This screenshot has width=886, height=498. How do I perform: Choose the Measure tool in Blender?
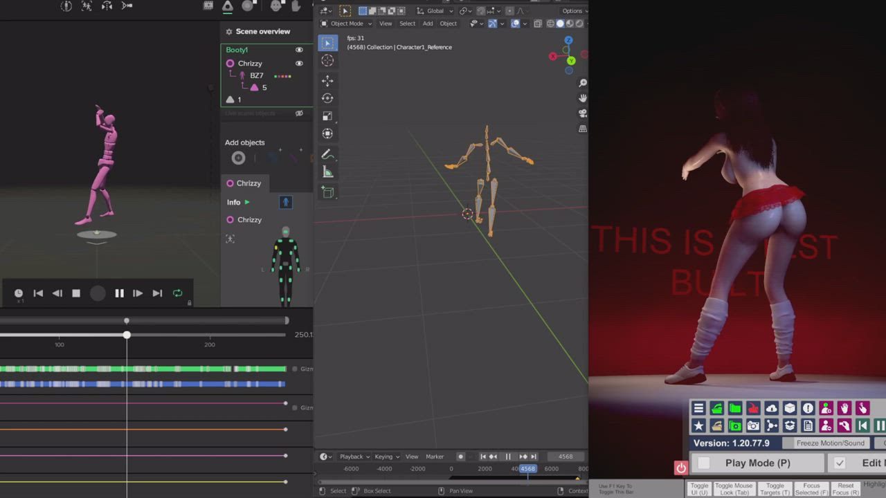point(327,172)
